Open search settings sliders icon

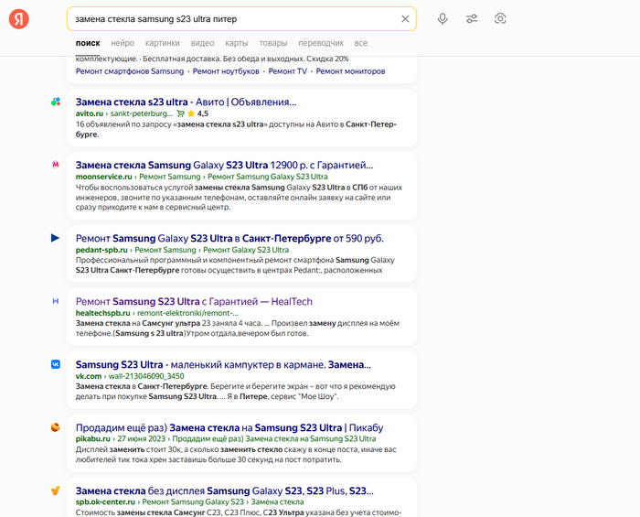[472, 19]
